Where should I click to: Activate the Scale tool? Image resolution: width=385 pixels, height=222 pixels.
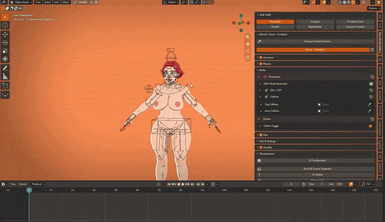(5, 51)
